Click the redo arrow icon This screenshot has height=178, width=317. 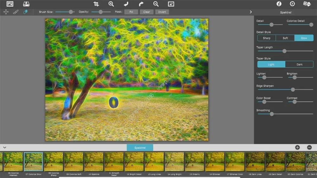141,4
